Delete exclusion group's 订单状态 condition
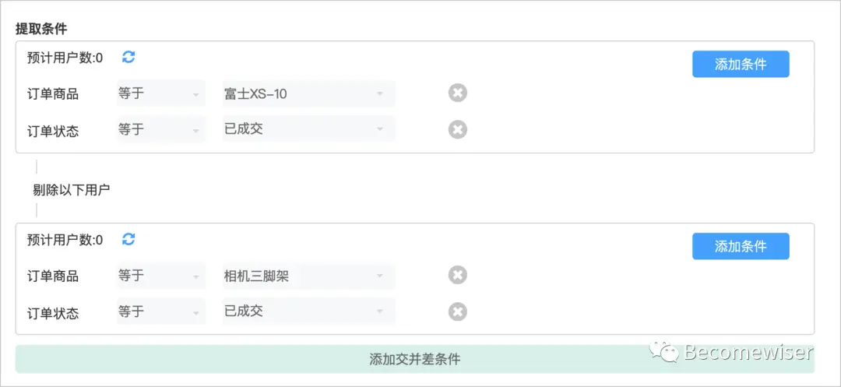This screenshot has width=841, height=387. point(458,311)
